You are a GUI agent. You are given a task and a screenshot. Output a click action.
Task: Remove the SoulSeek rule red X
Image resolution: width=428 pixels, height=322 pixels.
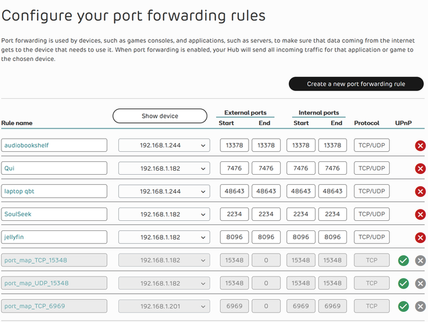click(421, 214)
